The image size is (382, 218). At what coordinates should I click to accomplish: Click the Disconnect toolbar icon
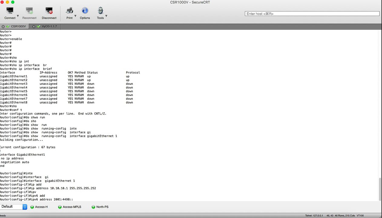[49, 11]
